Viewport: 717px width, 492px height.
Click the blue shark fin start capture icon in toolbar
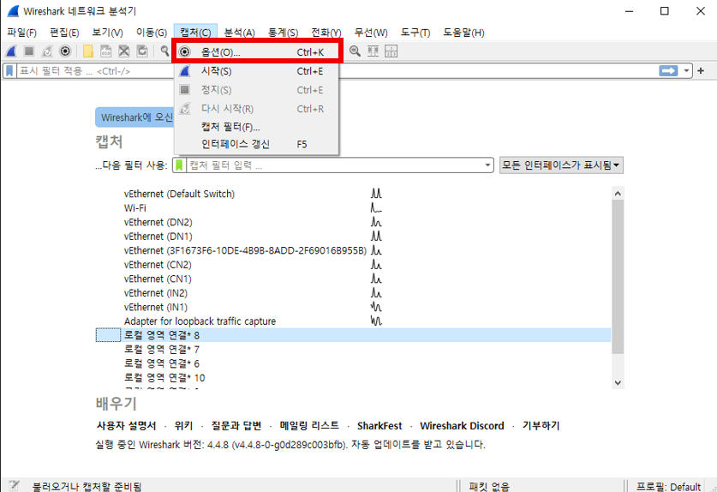(11, 51)
